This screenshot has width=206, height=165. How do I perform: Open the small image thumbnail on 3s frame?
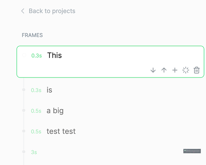pyautogui.click(x=192, y=151)
